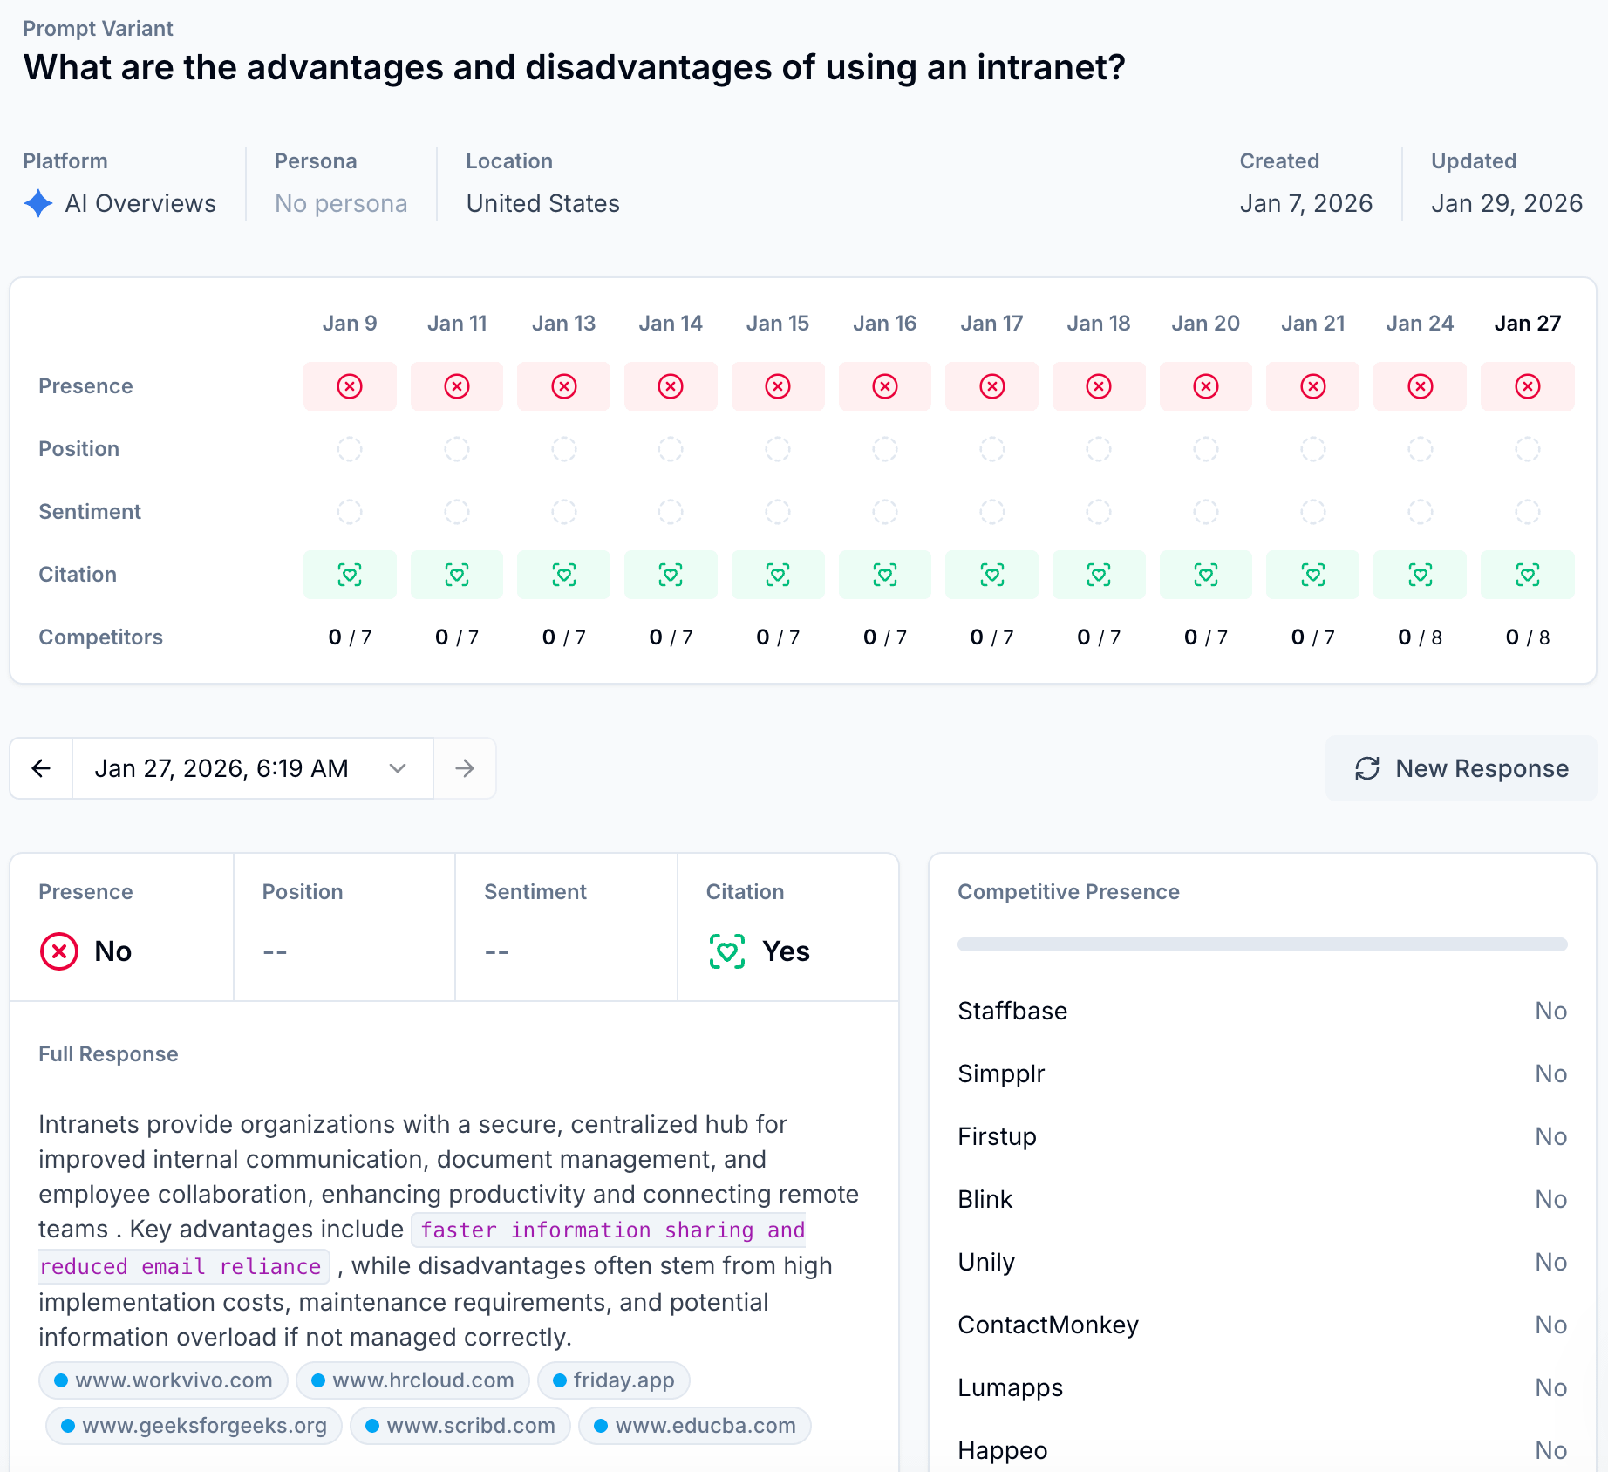This screenshot has height=1472, width=1608.
Task: Click the Jan 13 position placeholder circle
Action: [x=564, y=449]
